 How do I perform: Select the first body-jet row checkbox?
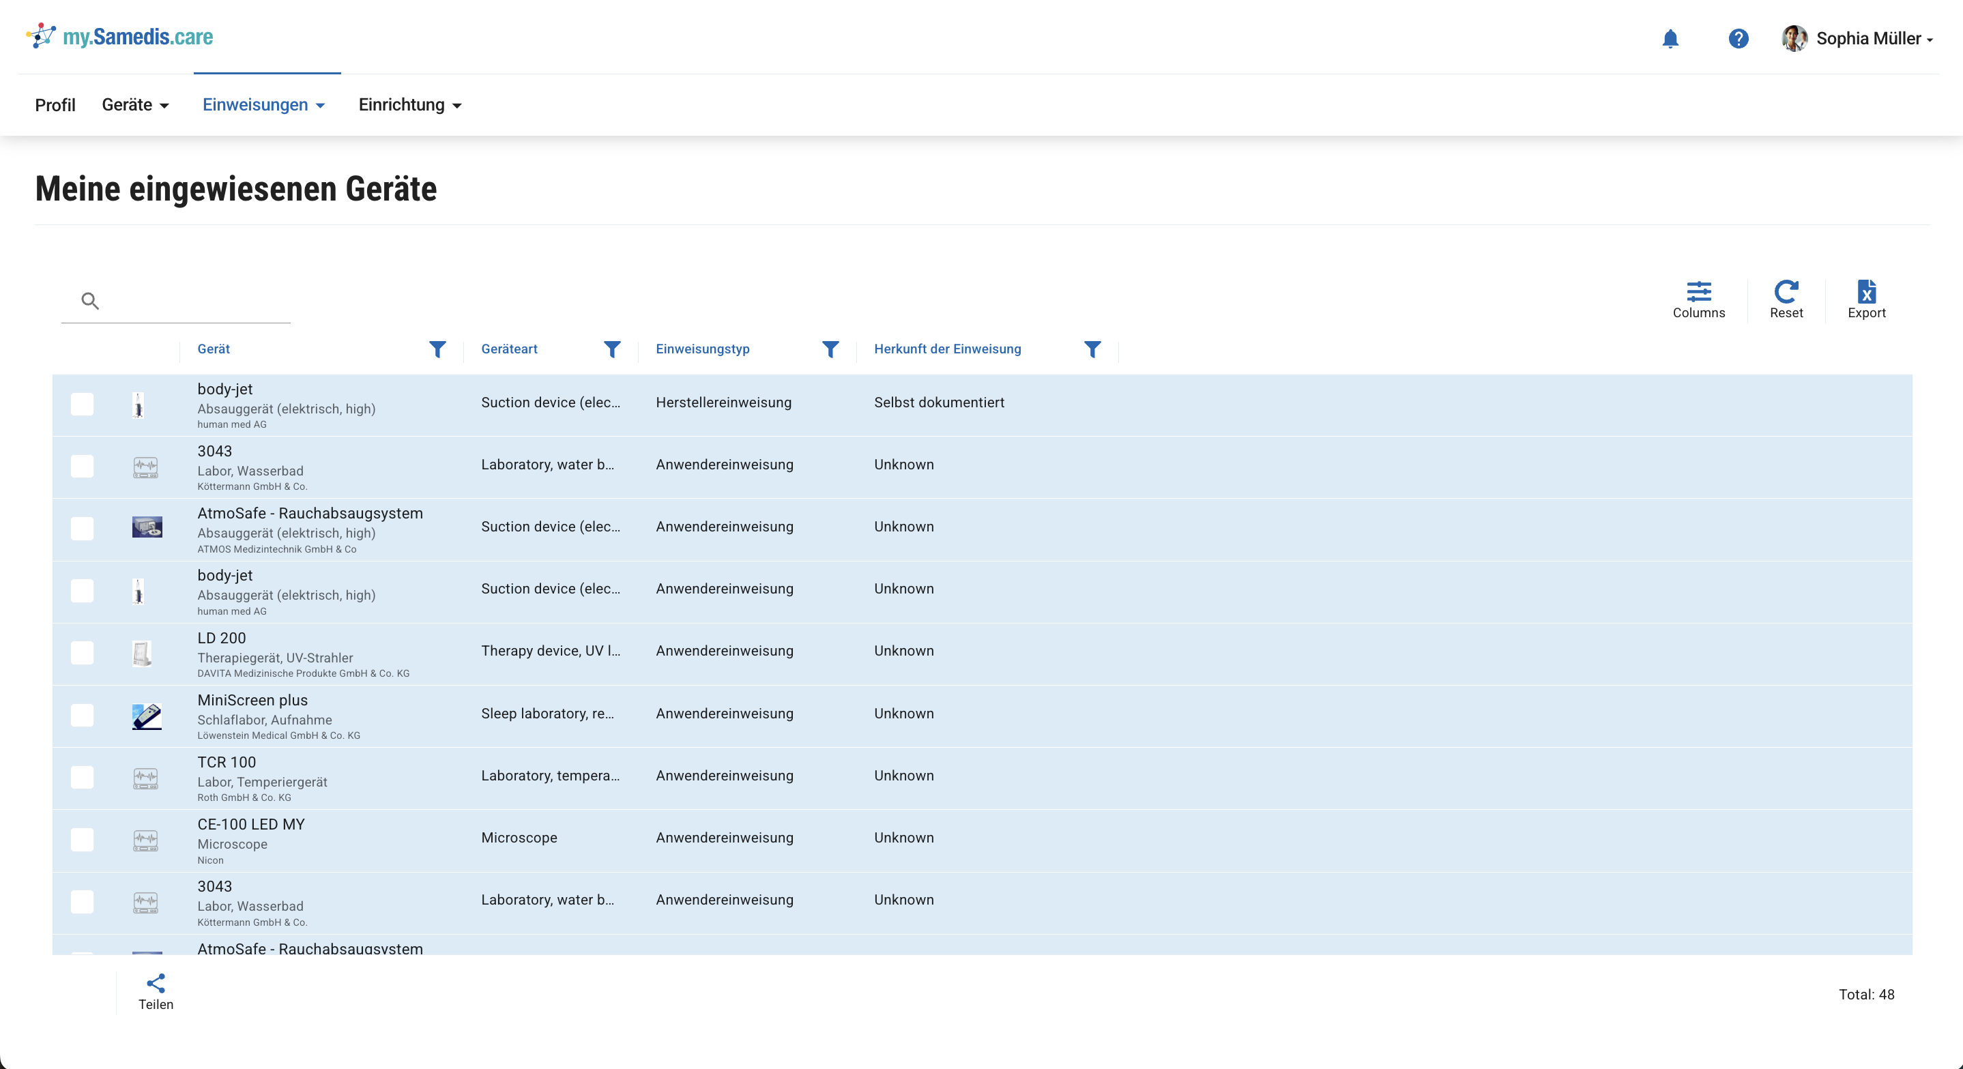coord(82,405)
